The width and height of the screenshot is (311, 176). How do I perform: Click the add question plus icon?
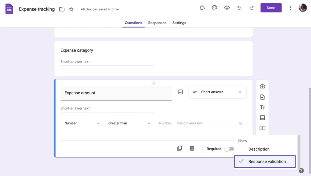pyautogui.click(x=262, y=87)
